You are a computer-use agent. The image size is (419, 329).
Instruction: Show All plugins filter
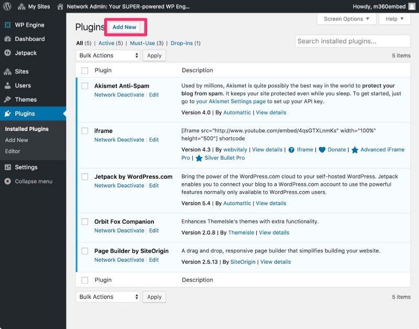point(80,43)
